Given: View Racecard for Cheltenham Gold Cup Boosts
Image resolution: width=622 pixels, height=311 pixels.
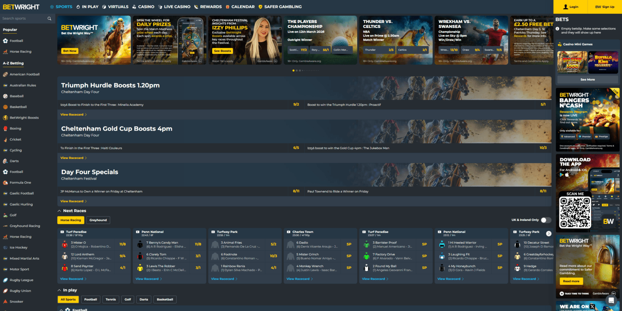Looking at the screenshot, I should 73,158.
